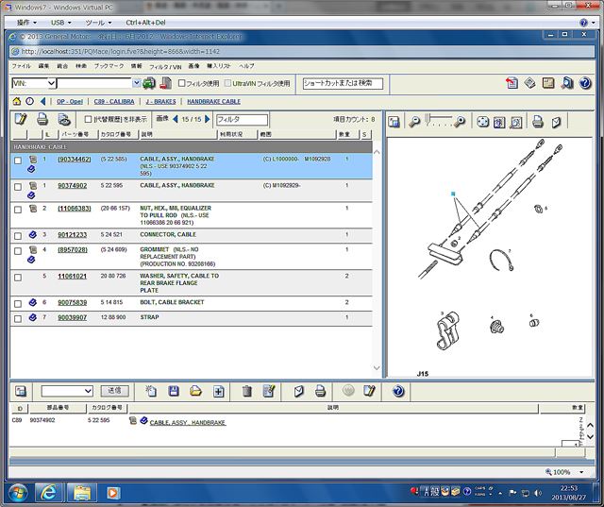This screenshot has height=507, width=604.
Task: Open the VIN type dropdown
Action: pos(51,83)
